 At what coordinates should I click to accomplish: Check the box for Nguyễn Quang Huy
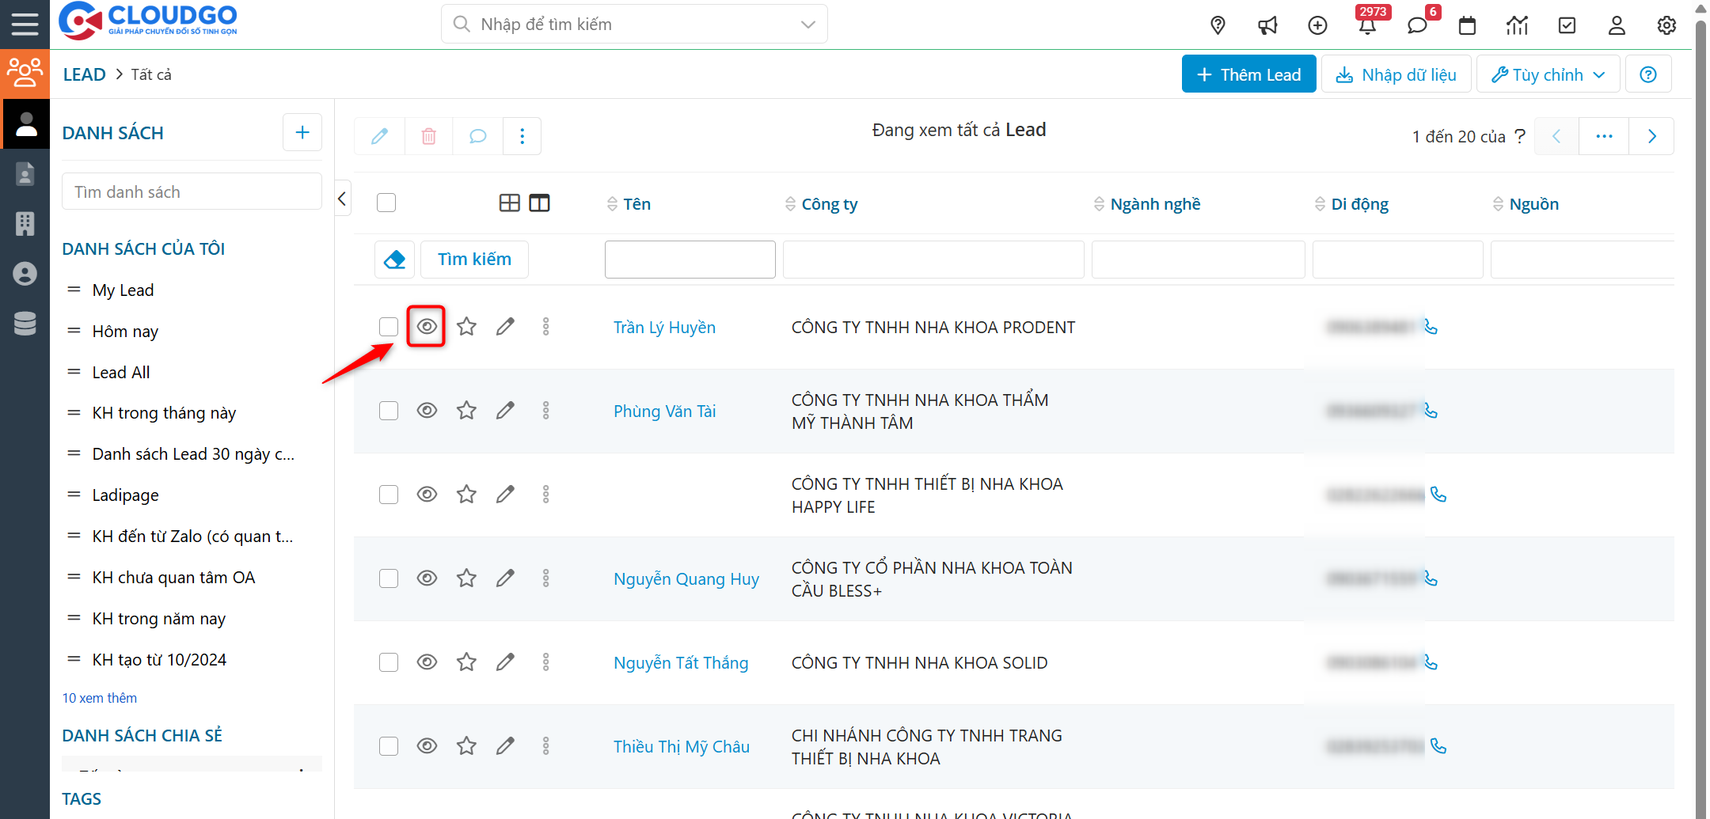(388, 578)
